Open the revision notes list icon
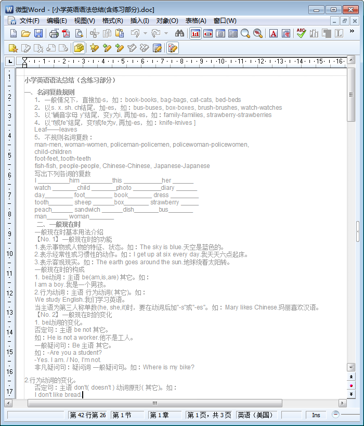364x426 pixels. 157,48
